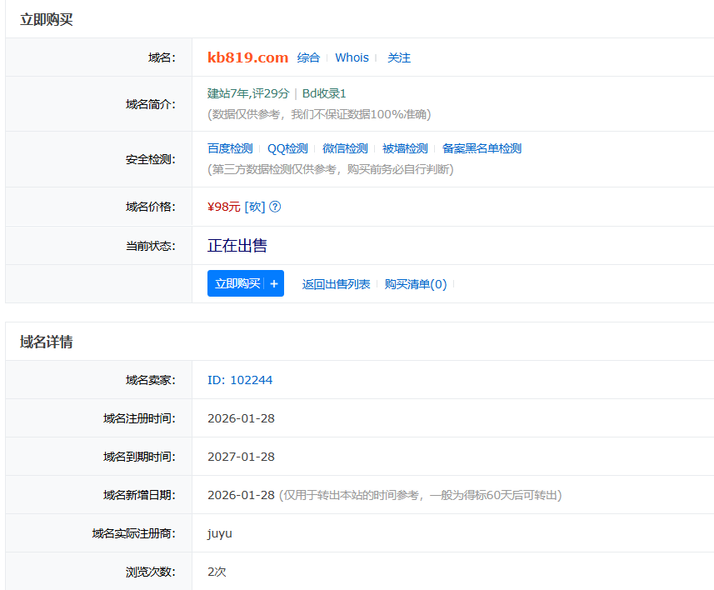Open the 购买清单(0) cart link
Image resolution: width=714 pixels, height=590 pixels.
(x=416, y=284)
